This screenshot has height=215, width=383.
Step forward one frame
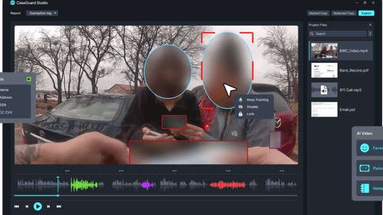[48, 207]
